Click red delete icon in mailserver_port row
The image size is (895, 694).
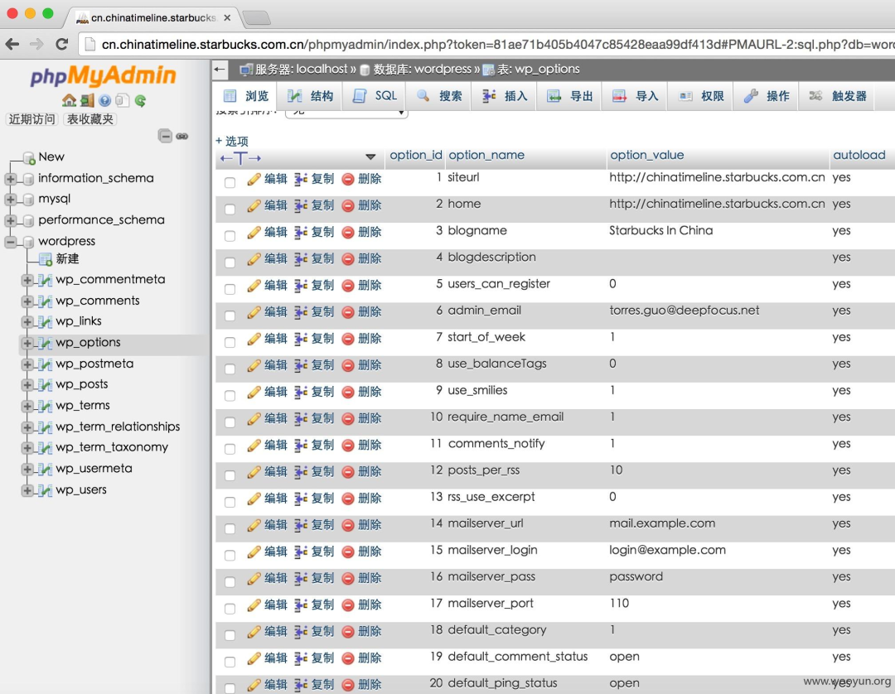(x=347, y=605)
